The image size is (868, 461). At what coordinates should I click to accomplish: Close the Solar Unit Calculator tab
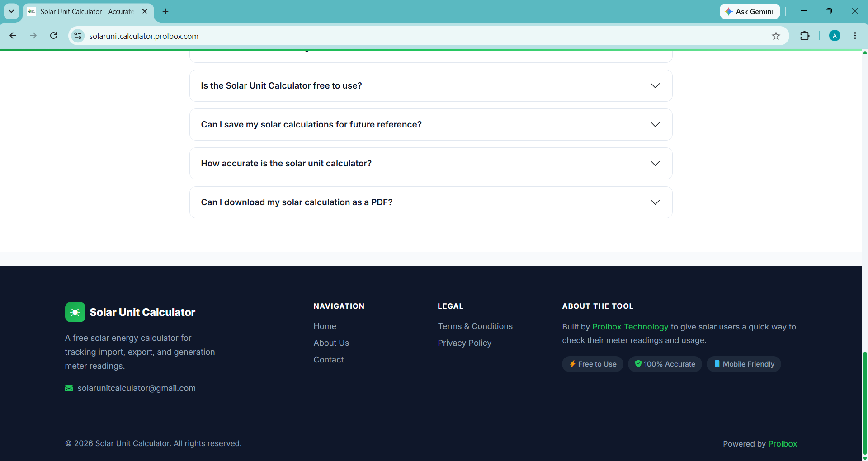tap(145, 11)
